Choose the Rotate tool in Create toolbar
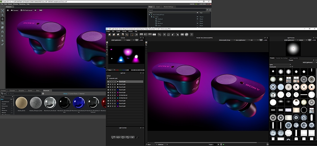Screen dimensions: 317x146 pos(3,23)
